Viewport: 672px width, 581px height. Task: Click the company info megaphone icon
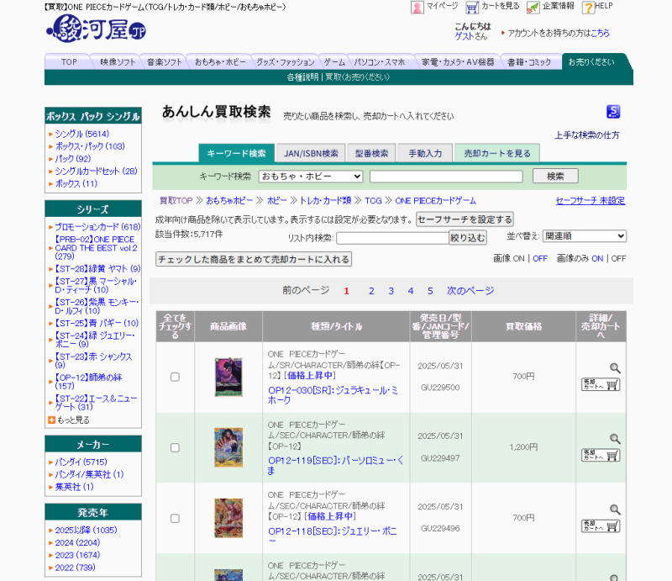(533, 8)
